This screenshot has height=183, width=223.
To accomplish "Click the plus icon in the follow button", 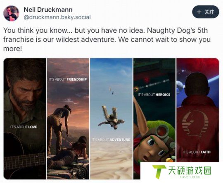I will tap(199, 12).
